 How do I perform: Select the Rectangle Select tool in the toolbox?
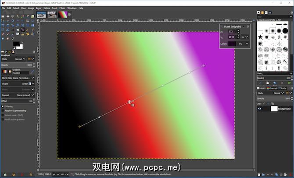[x=3, y=16]
